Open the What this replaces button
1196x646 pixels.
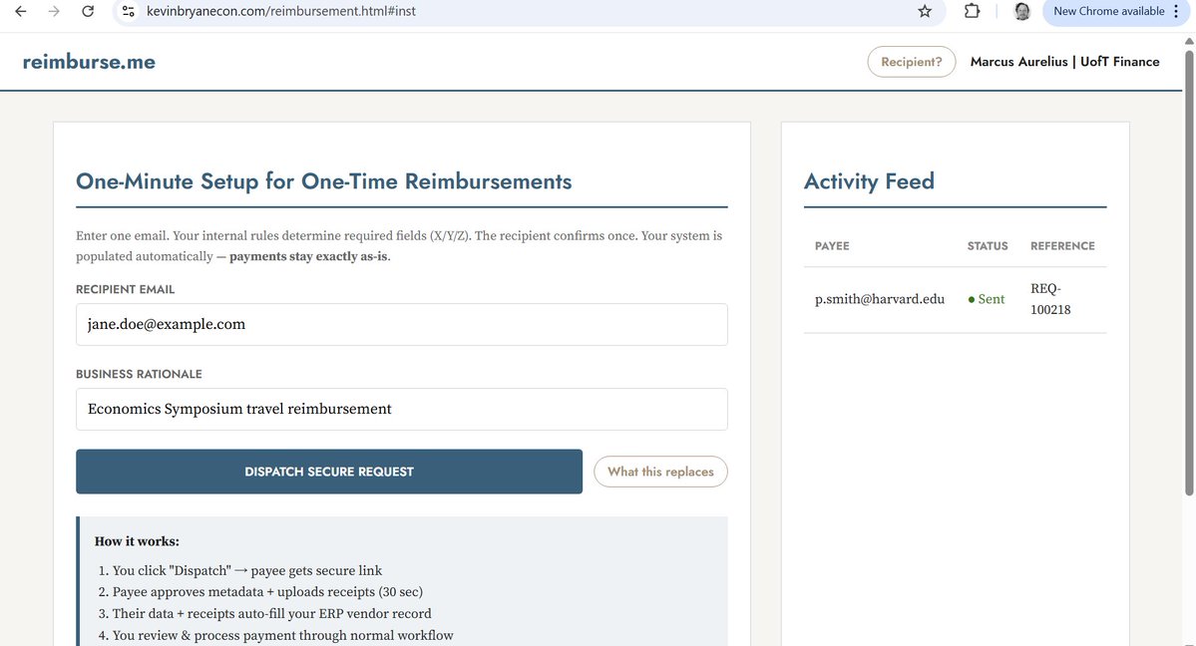(660, 472)
